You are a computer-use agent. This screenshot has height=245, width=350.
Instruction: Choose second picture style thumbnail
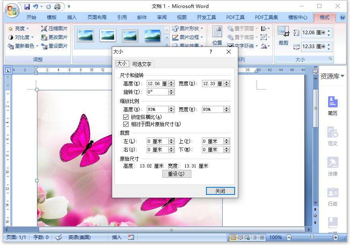[108, 35]
